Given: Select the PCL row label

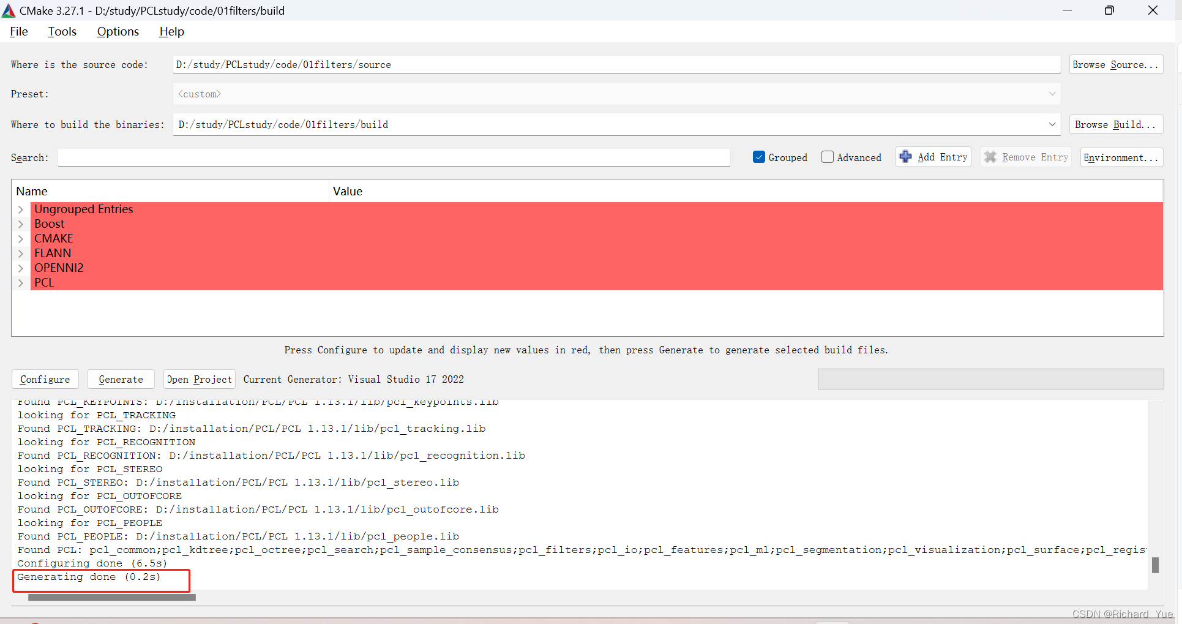Looking at the screenshot, I should pos(44,283).
